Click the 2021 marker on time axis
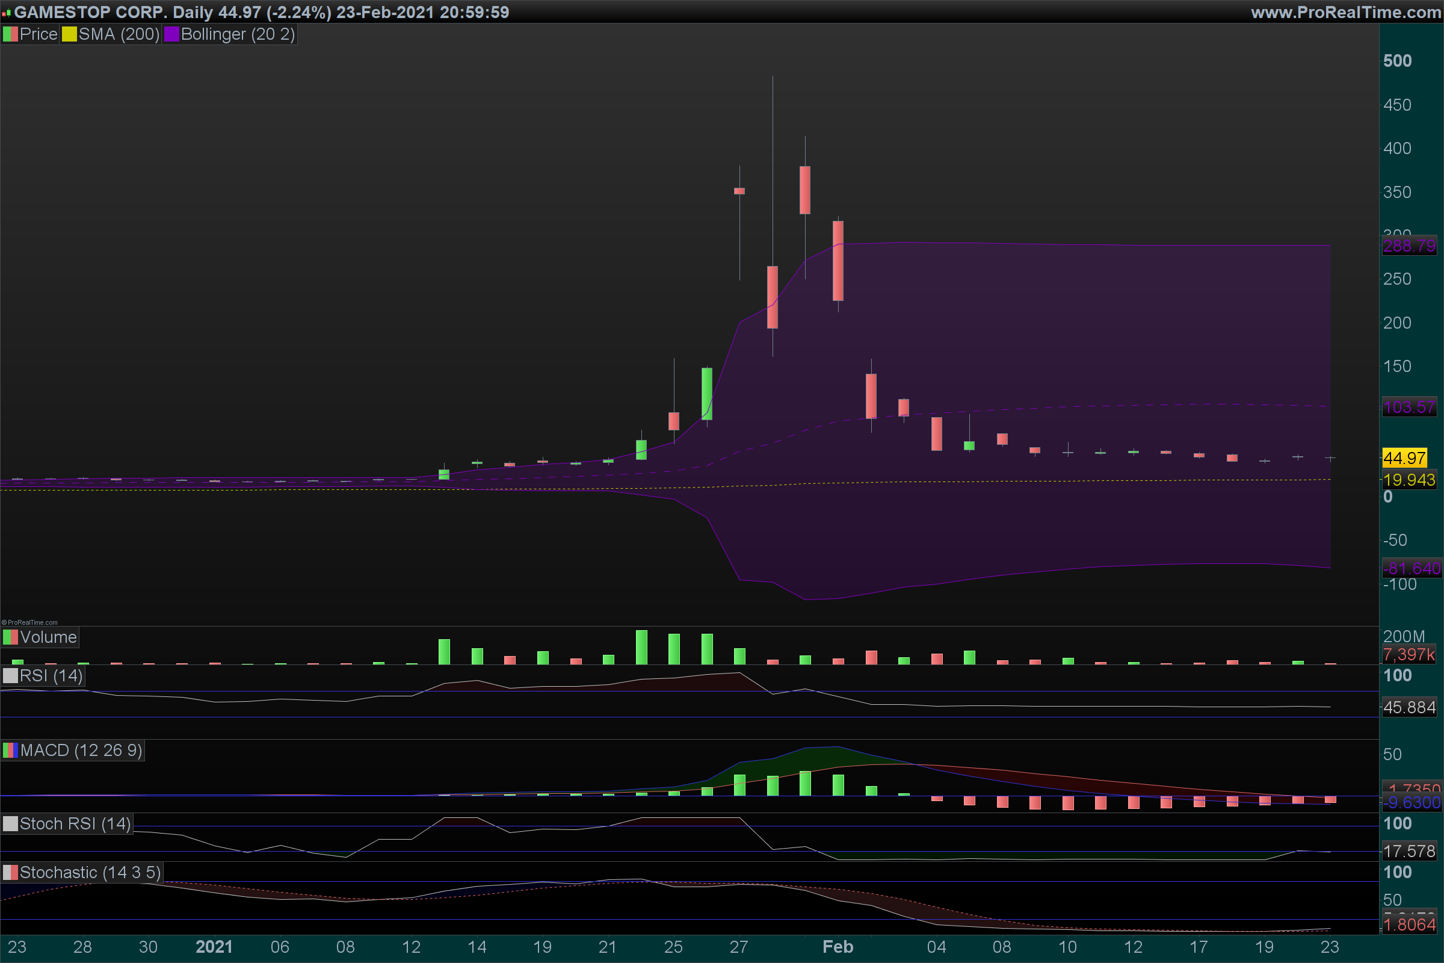1444x963 pixels. [x=214, y=947]
